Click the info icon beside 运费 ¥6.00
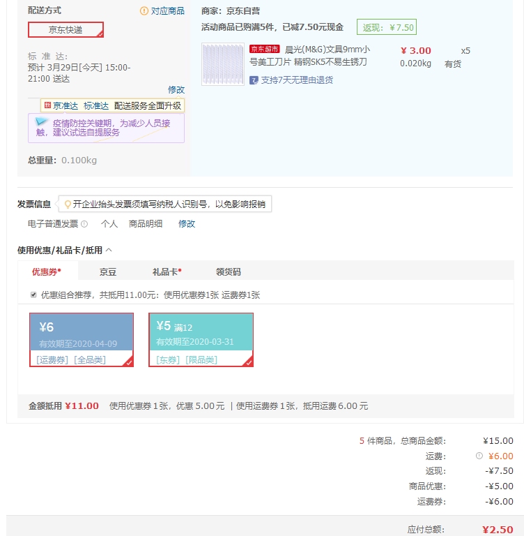 tap(479, 456)
